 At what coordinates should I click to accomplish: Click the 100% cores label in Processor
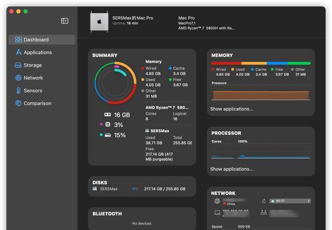243,141
